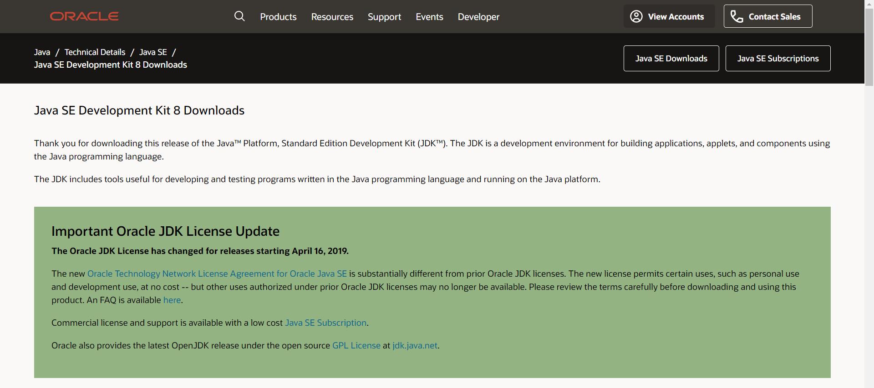
Task: Click the bold 'April 16, 2019' license notice
Action: click(x=200, y=251)
